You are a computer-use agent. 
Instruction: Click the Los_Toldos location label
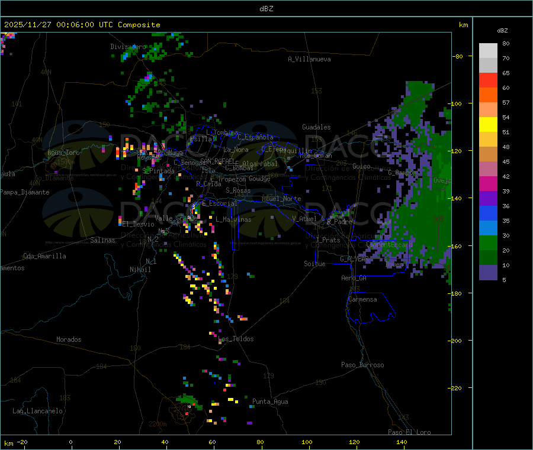coord(236,339)
